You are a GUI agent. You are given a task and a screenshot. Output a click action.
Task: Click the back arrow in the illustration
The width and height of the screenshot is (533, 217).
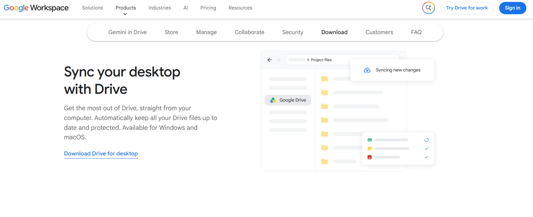tap(270, 60)
